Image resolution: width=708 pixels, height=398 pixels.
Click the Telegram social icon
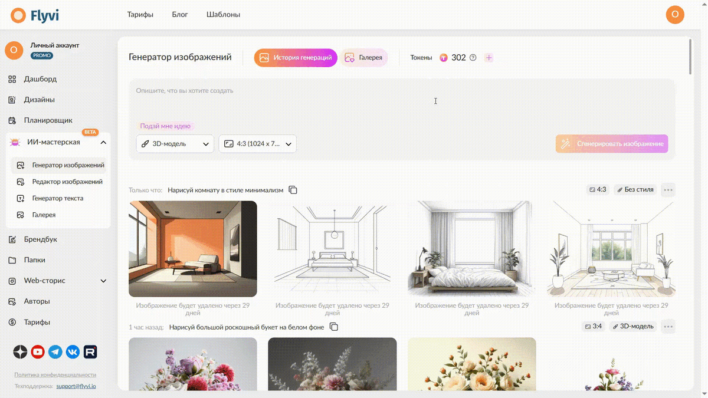click(55, 352)
